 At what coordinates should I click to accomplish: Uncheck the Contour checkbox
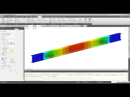(x=2, y=59)
